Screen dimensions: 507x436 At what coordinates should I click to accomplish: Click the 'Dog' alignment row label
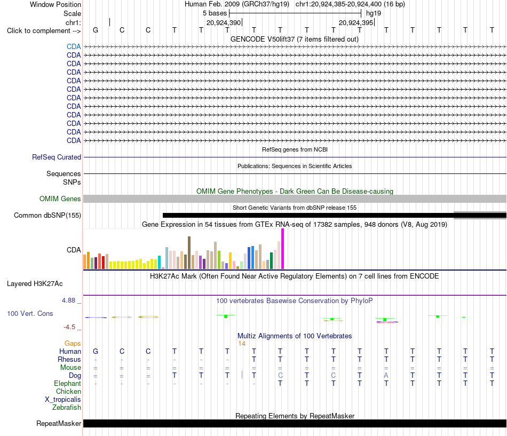pyautogui.click(x=75, y=376)
